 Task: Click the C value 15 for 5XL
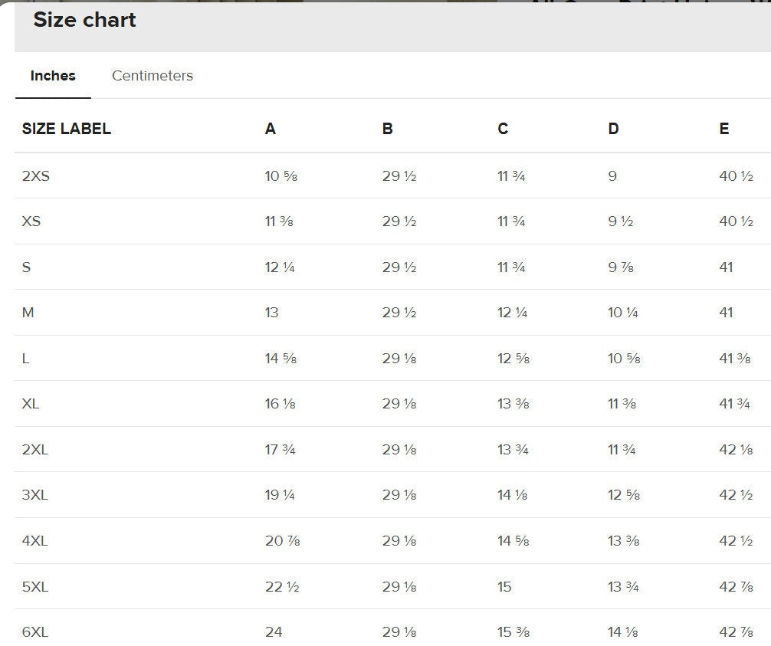coord(504,587)
